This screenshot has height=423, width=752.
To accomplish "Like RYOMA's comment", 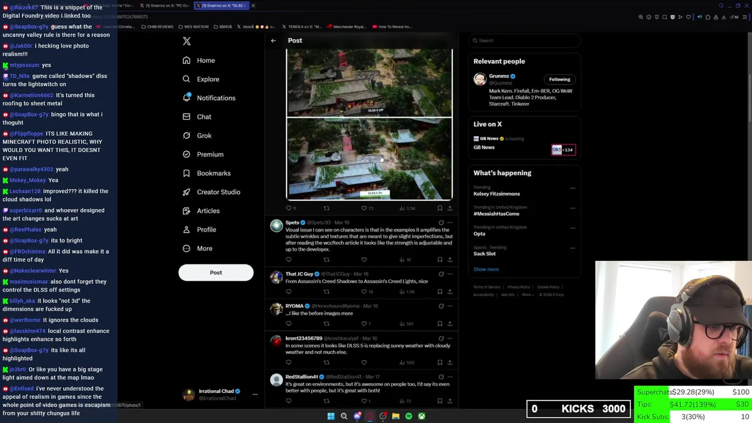I will point(364,324).
